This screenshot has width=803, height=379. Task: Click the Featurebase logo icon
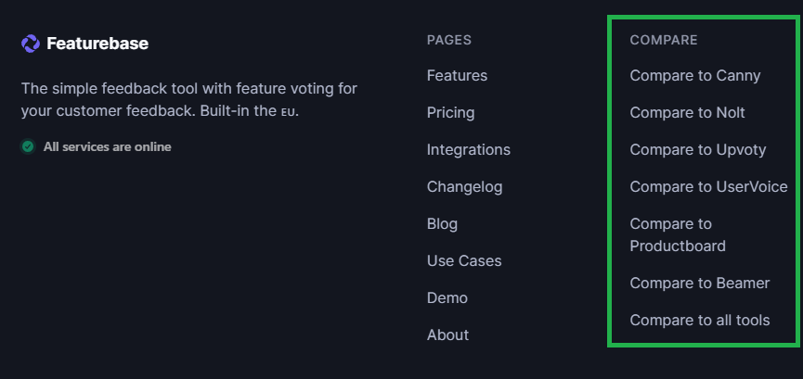30,44
